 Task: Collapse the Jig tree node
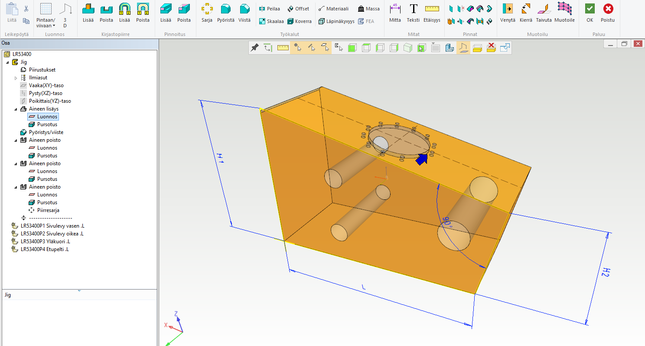(8, 62)
